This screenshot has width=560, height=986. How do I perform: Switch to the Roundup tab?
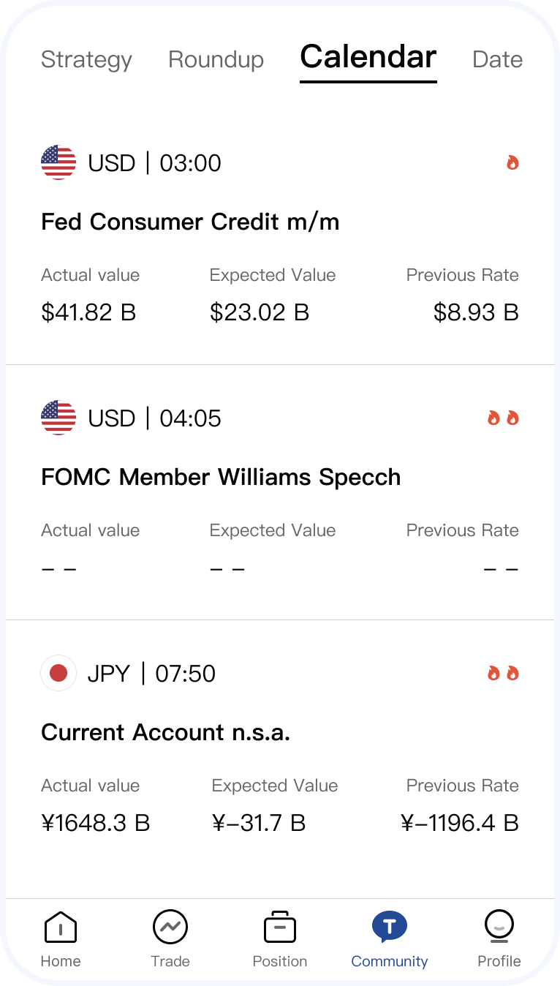pos(216,59)
